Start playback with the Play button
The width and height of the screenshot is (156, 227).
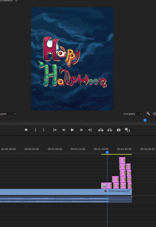tap(72, 130)
